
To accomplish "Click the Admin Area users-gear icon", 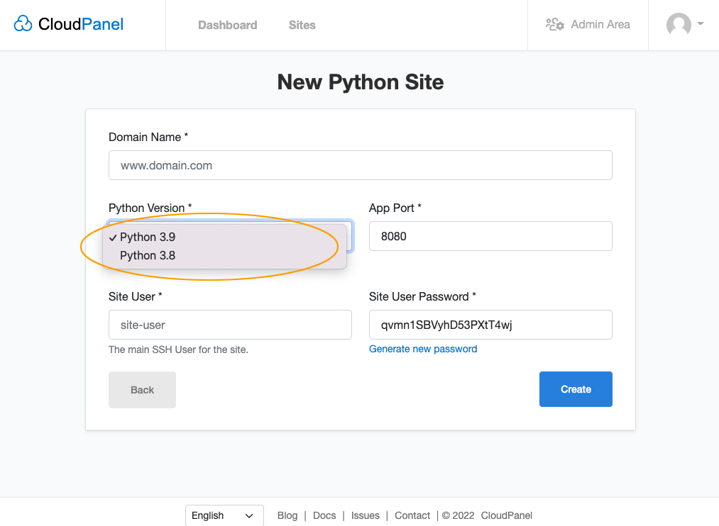I will 555,24.
